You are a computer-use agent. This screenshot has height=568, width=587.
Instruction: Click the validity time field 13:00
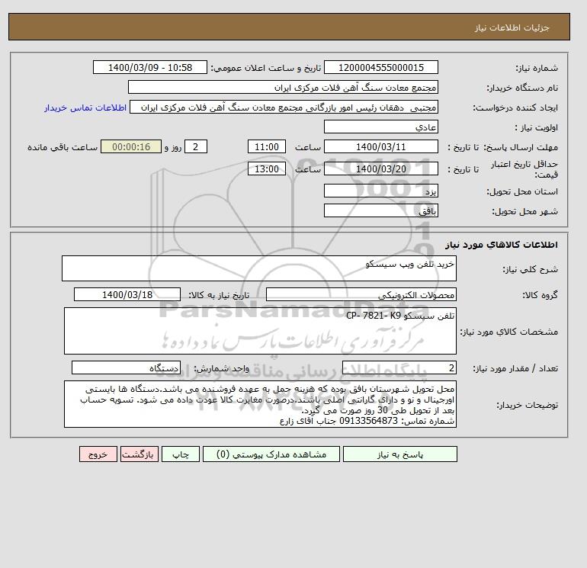pyautogui.click(x=267, y=168)
